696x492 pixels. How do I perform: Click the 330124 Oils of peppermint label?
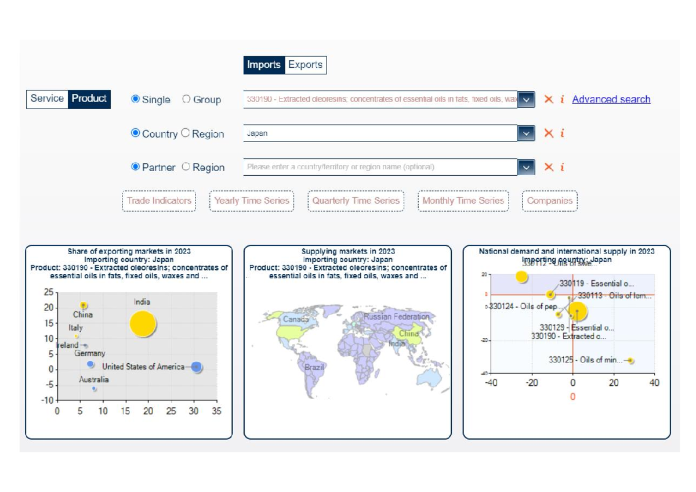pos(526,306)
